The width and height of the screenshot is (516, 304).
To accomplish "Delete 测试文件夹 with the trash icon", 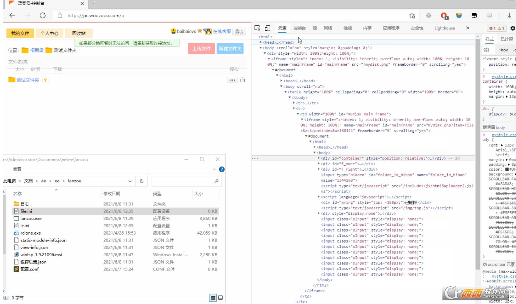I will coord(242,80).
